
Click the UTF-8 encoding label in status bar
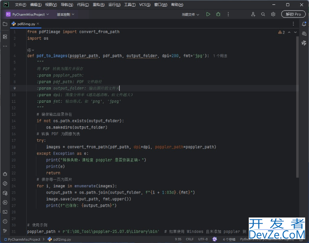202,239
